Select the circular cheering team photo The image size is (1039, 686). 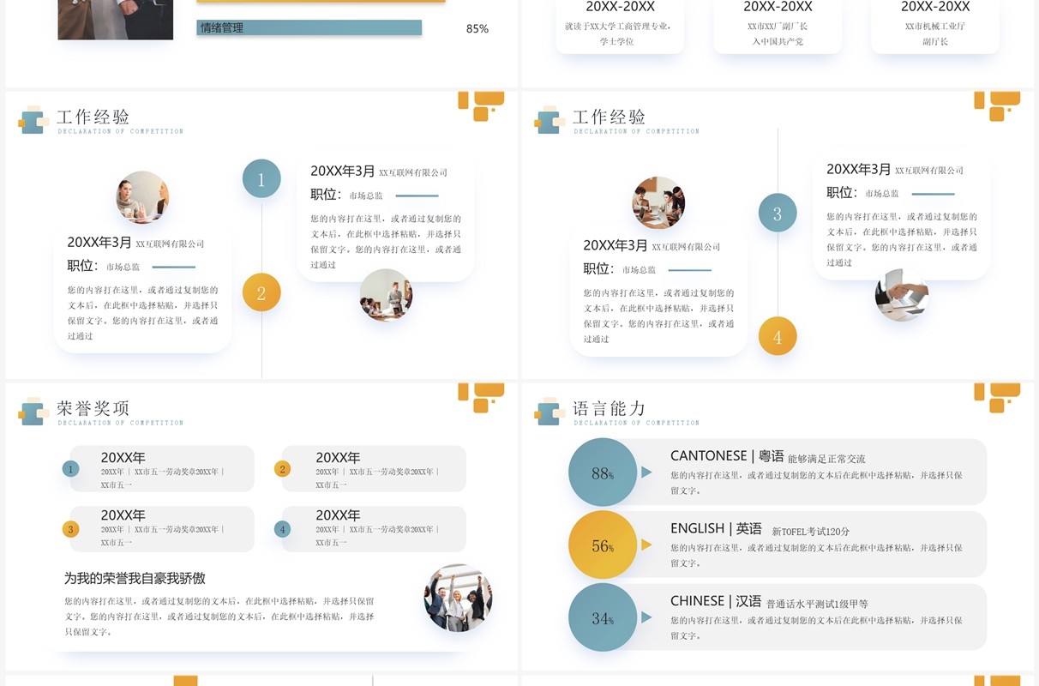coord(458,598)
